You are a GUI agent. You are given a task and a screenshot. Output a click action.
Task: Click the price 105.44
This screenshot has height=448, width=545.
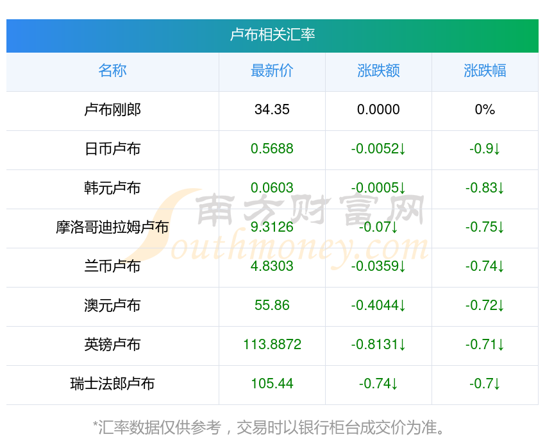(x=272, y=384)
